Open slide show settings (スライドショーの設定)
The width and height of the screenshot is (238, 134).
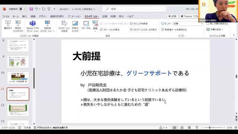(64, 26)
